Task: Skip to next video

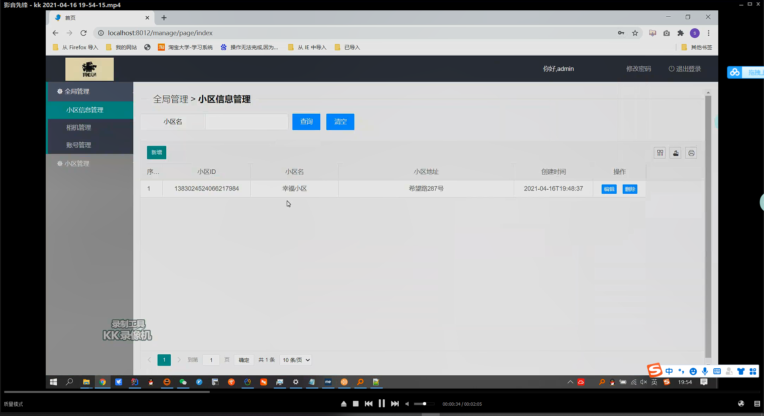Action: click(395, 404)
